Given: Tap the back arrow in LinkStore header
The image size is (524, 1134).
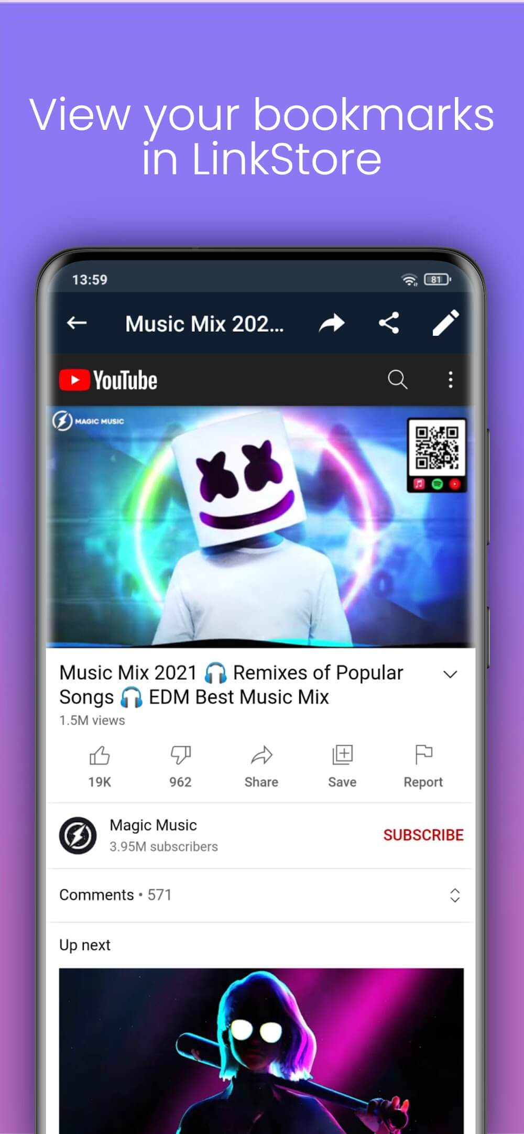Looking at the screenshot, I should [77, 323].
